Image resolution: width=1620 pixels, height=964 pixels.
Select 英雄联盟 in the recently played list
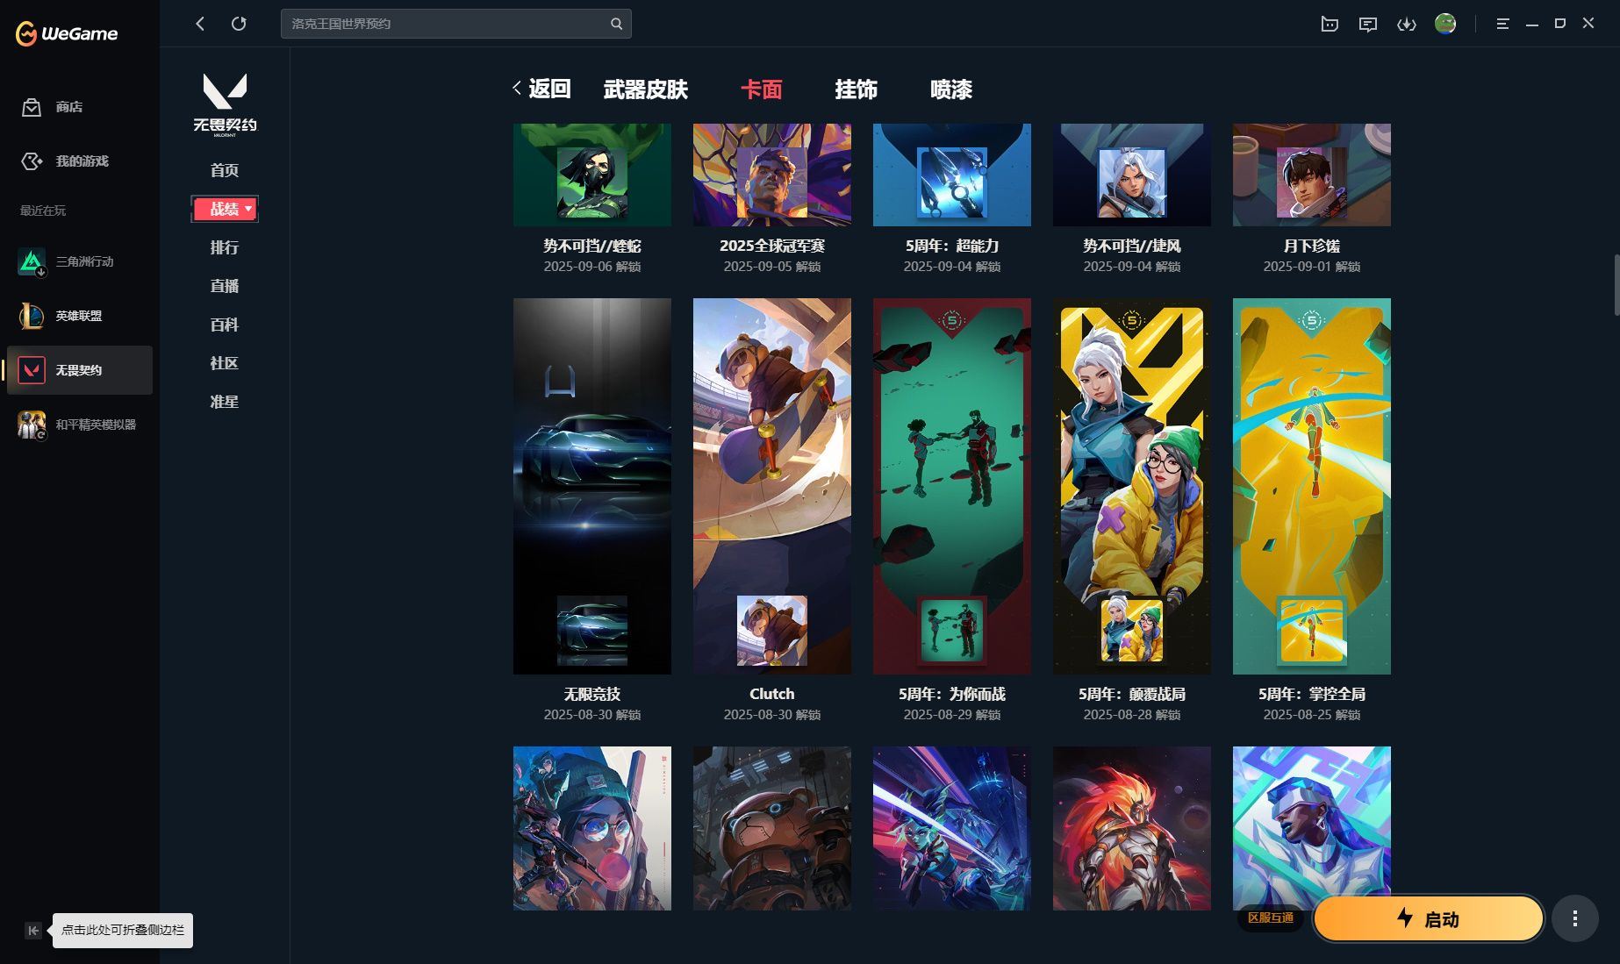77,316
